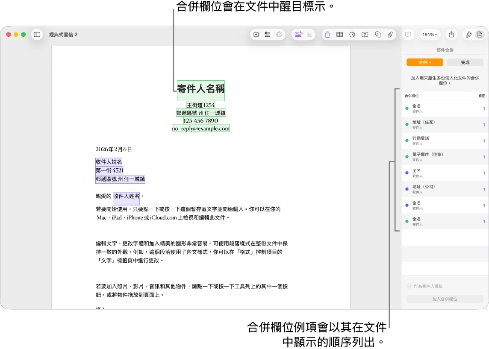The width and height of the screenshot is (489, 349).
Task: Click no_reply@example.com merge field
Action: coord(201,129)
